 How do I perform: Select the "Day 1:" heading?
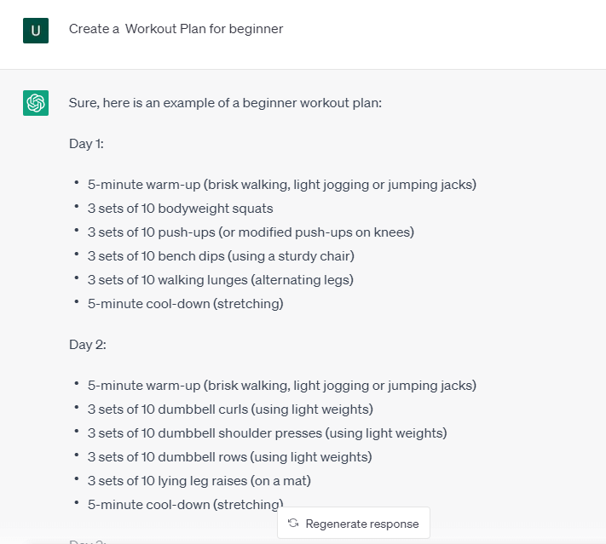tap(86, 144)
